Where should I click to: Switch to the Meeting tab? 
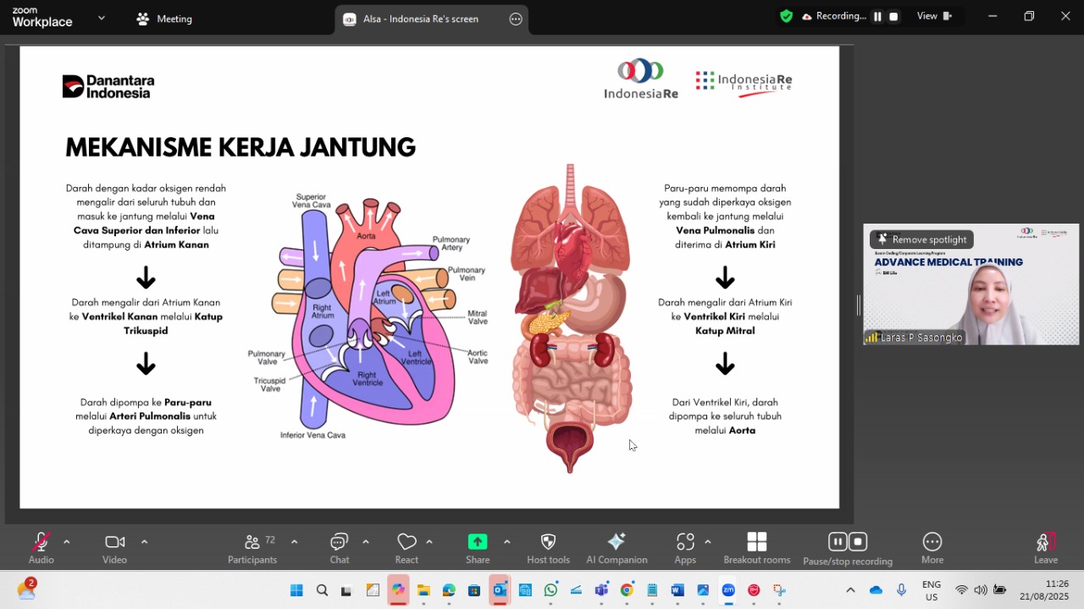(165, 19)
